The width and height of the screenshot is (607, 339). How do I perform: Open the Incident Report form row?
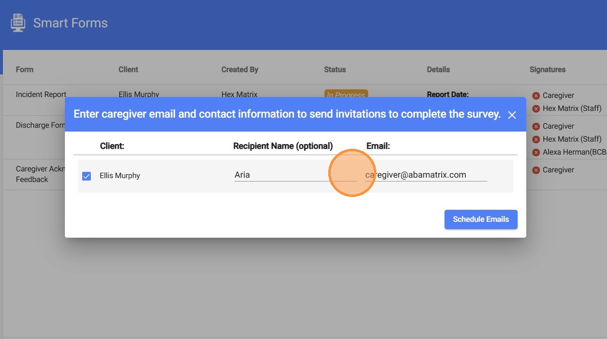[x=41, y=93]
